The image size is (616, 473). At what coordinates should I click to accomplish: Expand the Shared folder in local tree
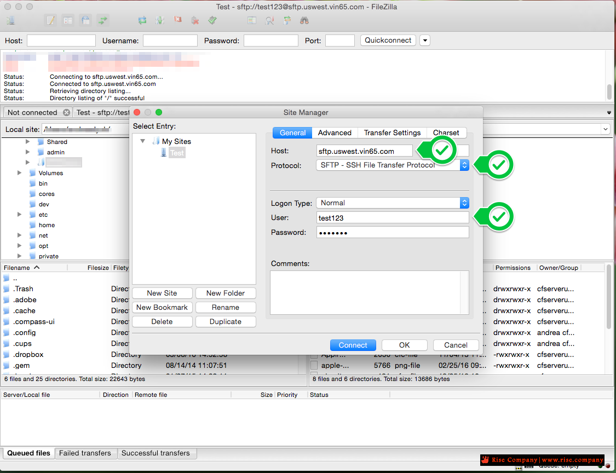[27, 141]
